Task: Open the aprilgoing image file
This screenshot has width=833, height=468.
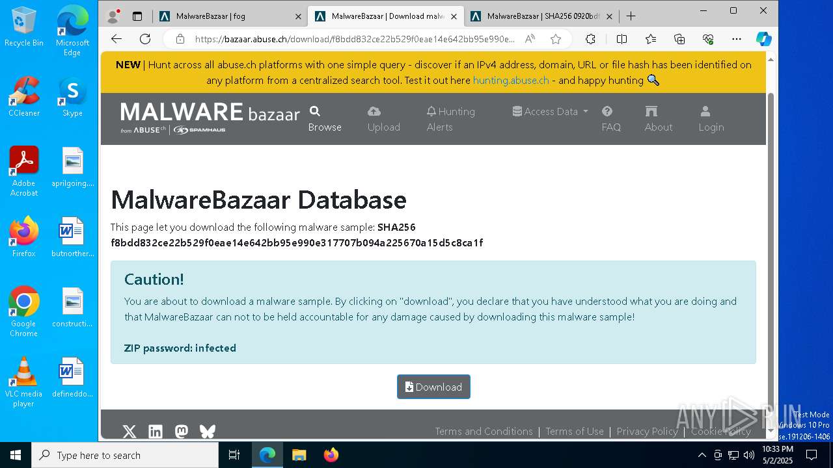Action: tap(72, 167)
